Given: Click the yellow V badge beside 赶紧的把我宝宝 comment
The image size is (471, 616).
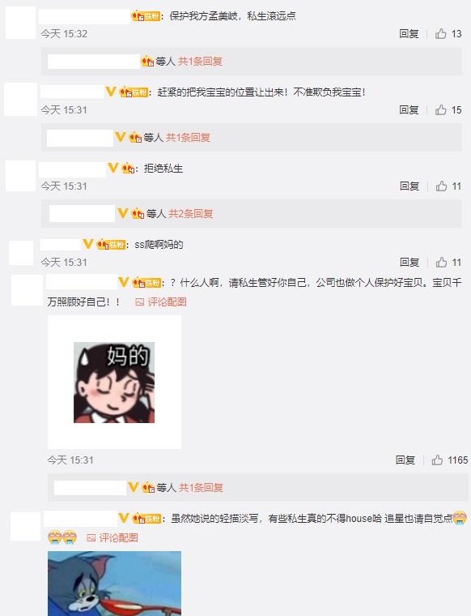Looking at the screenshot, I should [111, 92].
